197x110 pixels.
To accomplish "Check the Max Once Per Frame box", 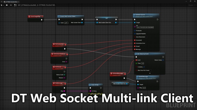I will [151, 70].
